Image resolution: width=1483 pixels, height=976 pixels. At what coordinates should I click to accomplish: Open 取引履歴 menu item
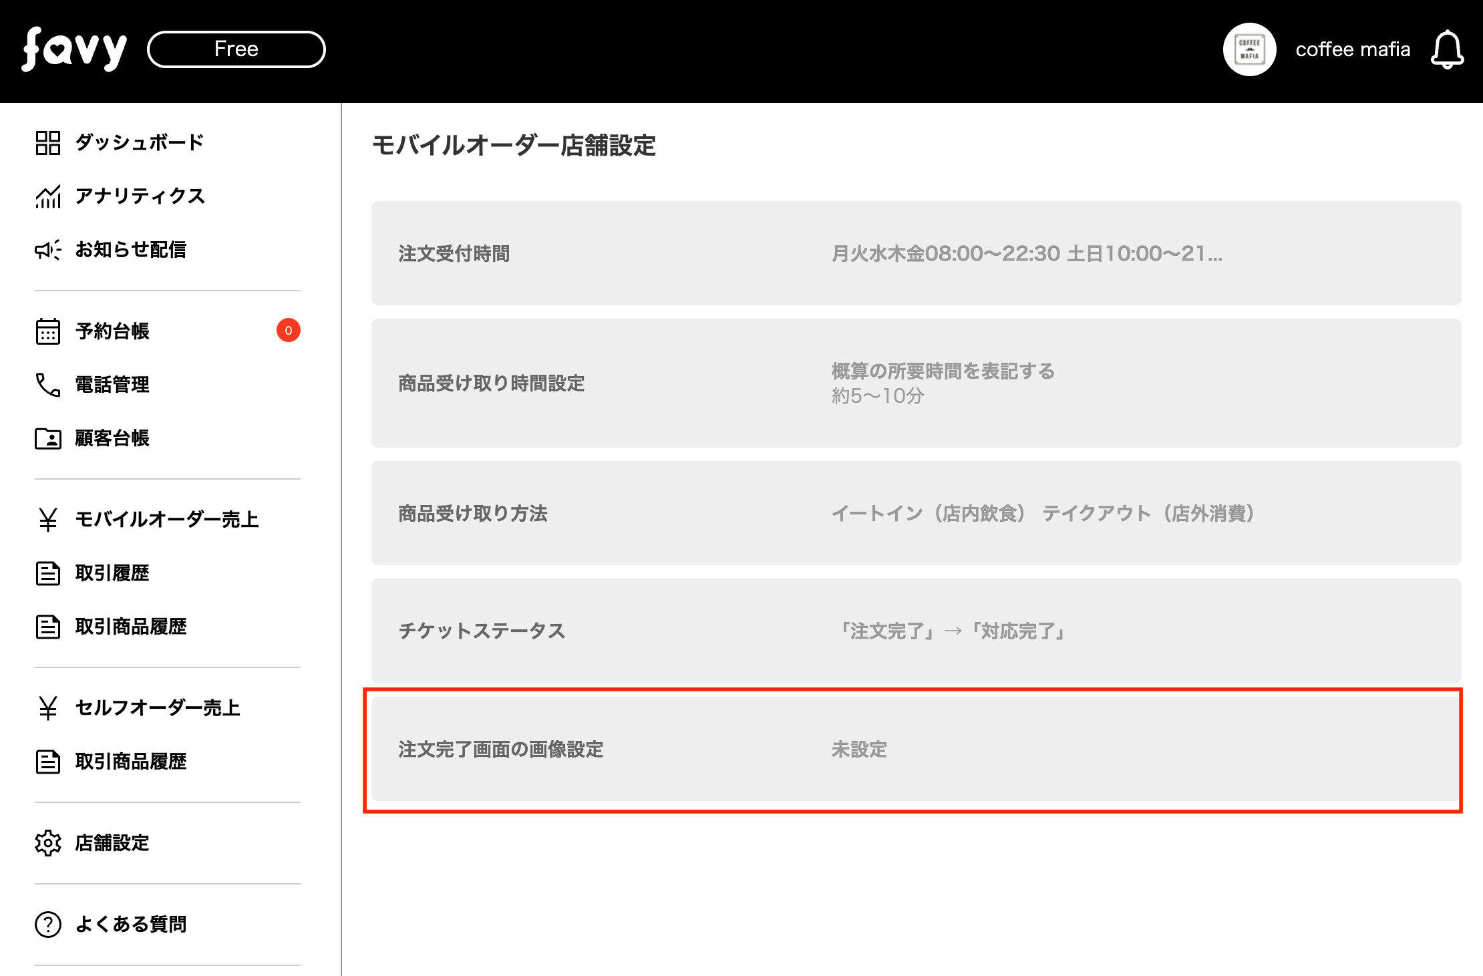point(112,573)
